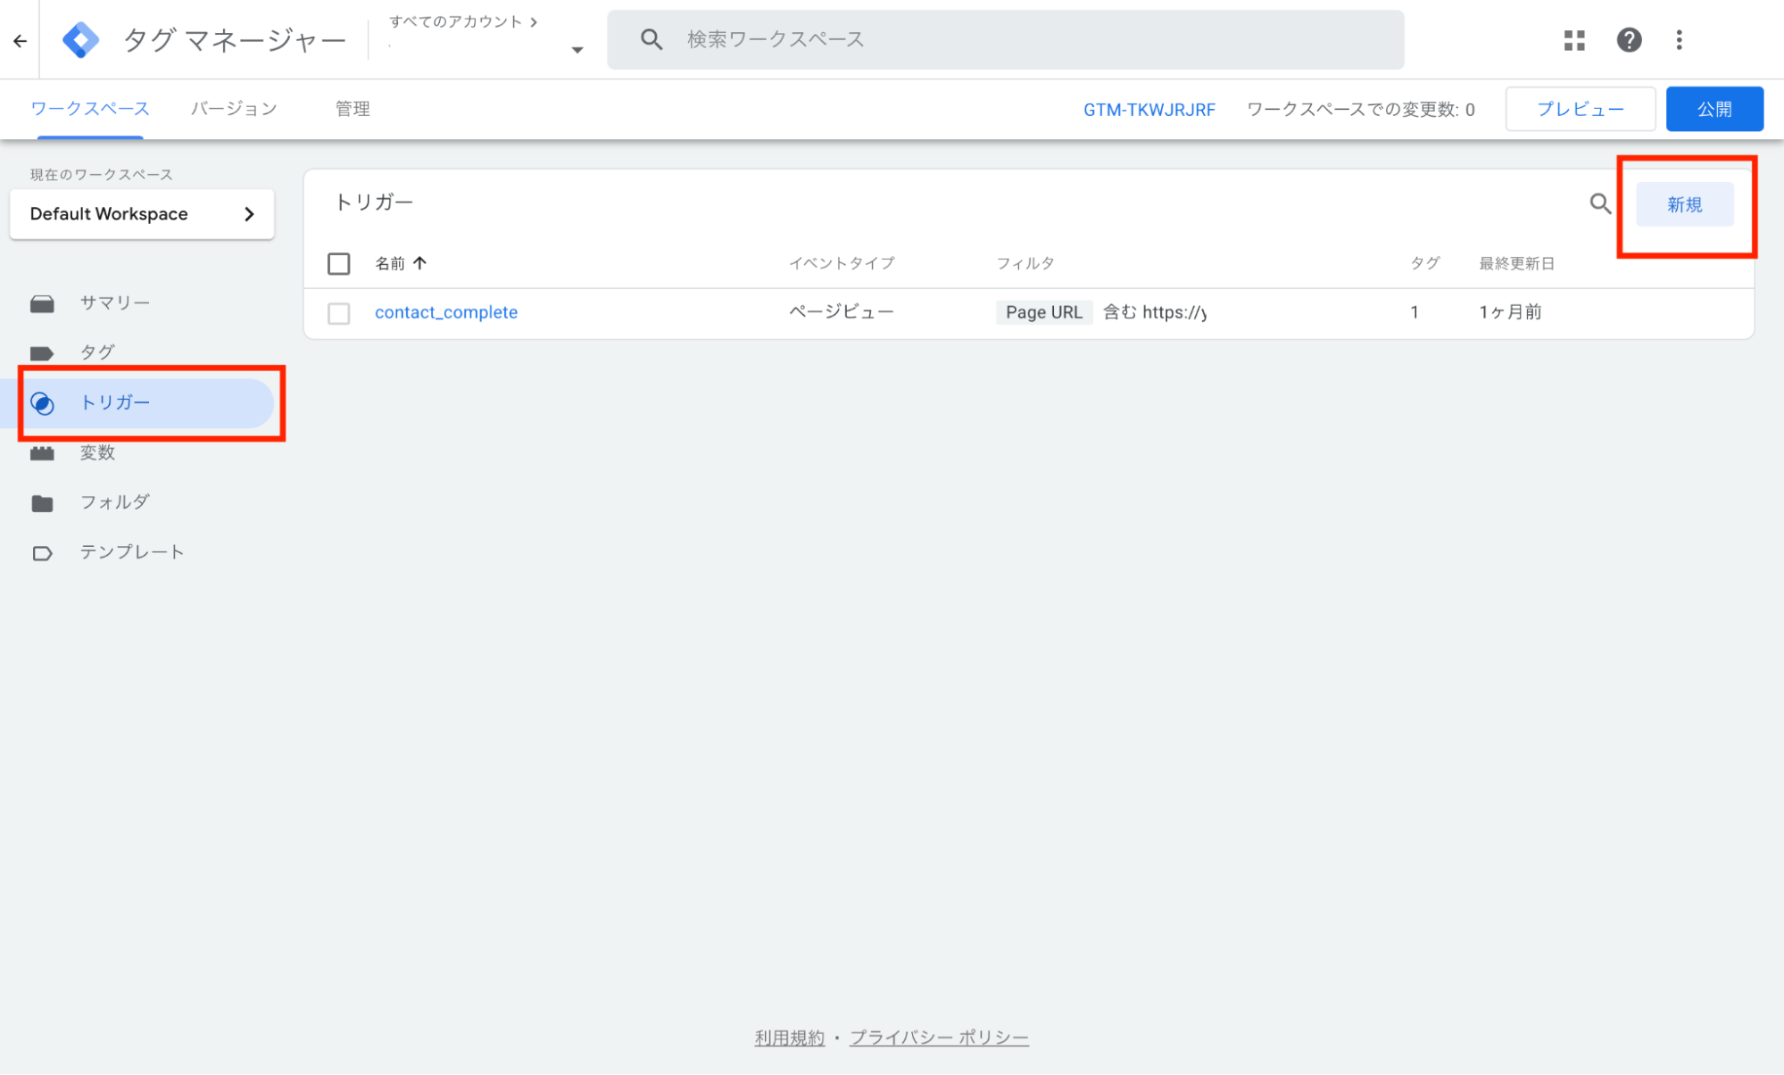Screen dimensions: 1784x1075
Task: Open the サマリー menu item
Action: tap(115, 302)
